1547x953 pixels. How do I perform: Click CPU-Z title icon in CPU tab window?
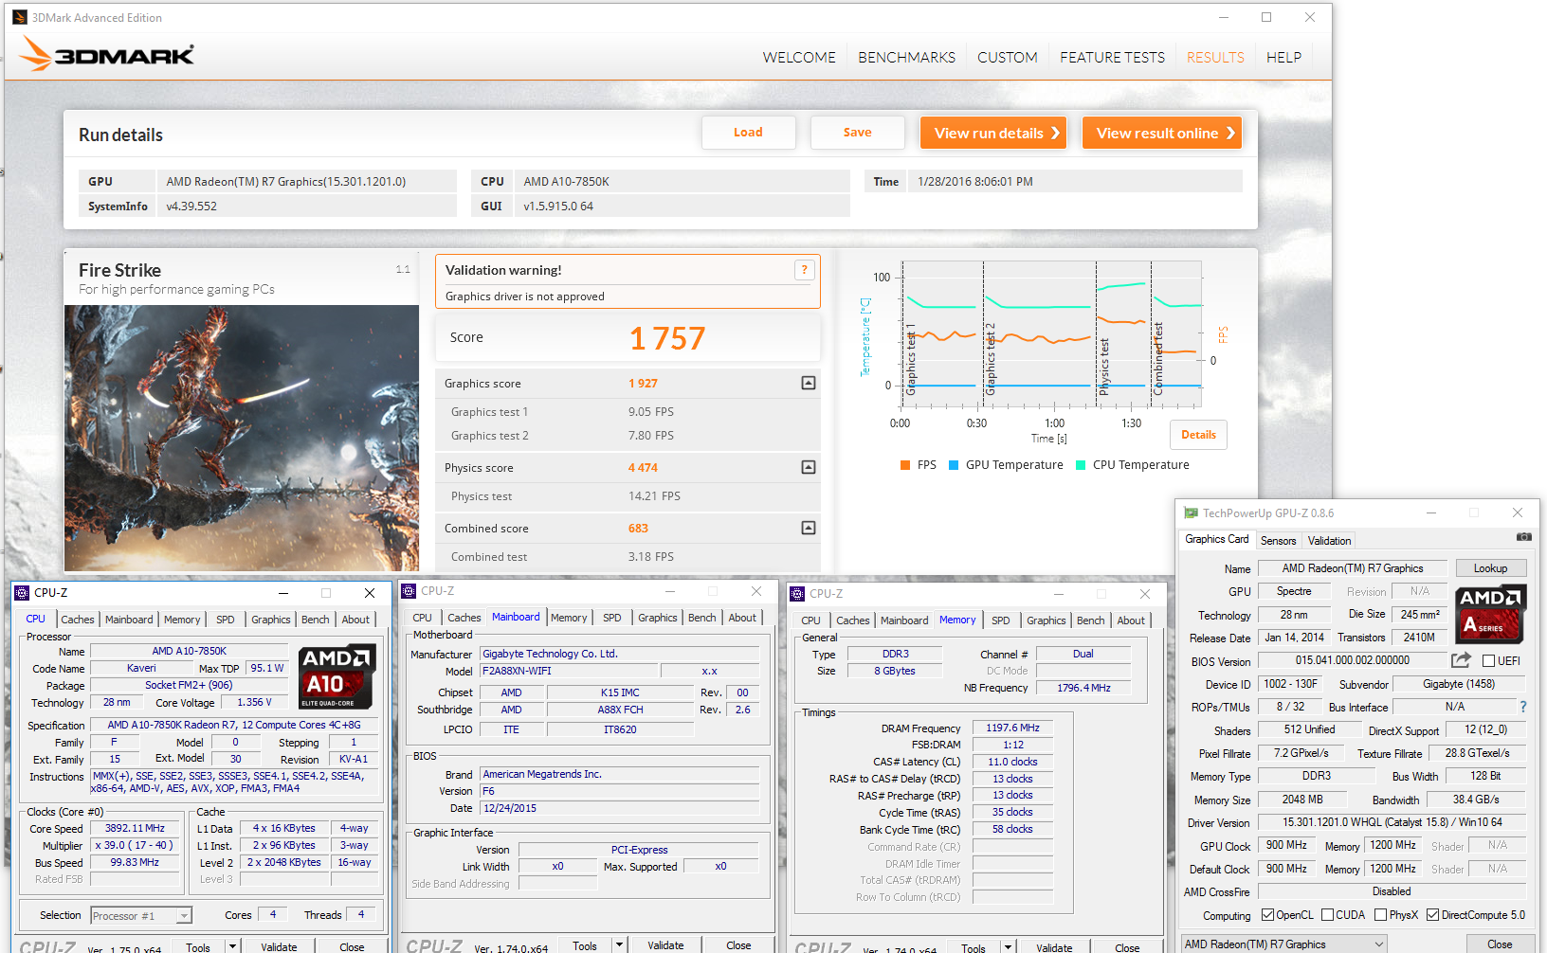click(22, 593)
